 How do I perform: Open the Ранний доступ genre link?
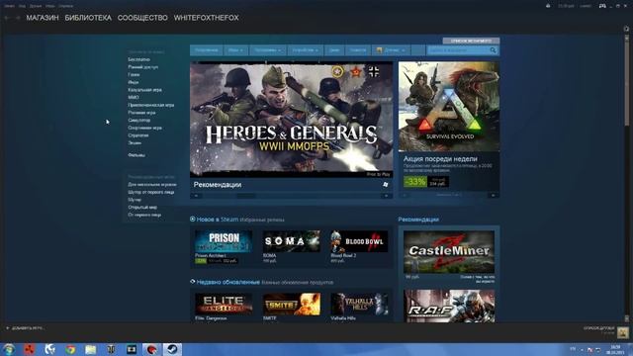click(142, 67)
